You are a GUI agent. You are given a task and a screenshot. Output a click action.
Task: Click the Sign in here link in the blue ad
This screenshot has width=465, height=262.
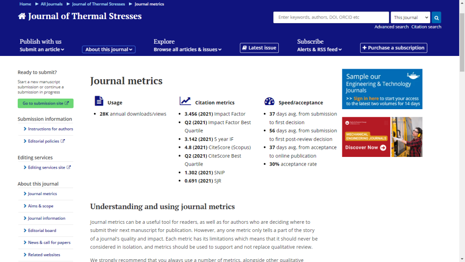coord(366,98)
